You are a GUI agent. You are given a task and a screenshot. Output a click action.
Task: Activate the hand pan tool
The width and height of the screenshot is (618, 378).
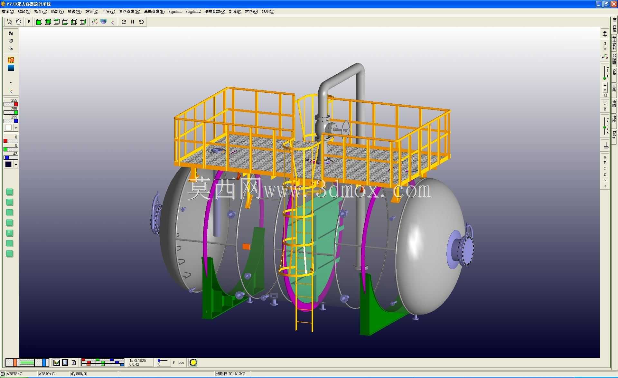[x=18, y=22]
